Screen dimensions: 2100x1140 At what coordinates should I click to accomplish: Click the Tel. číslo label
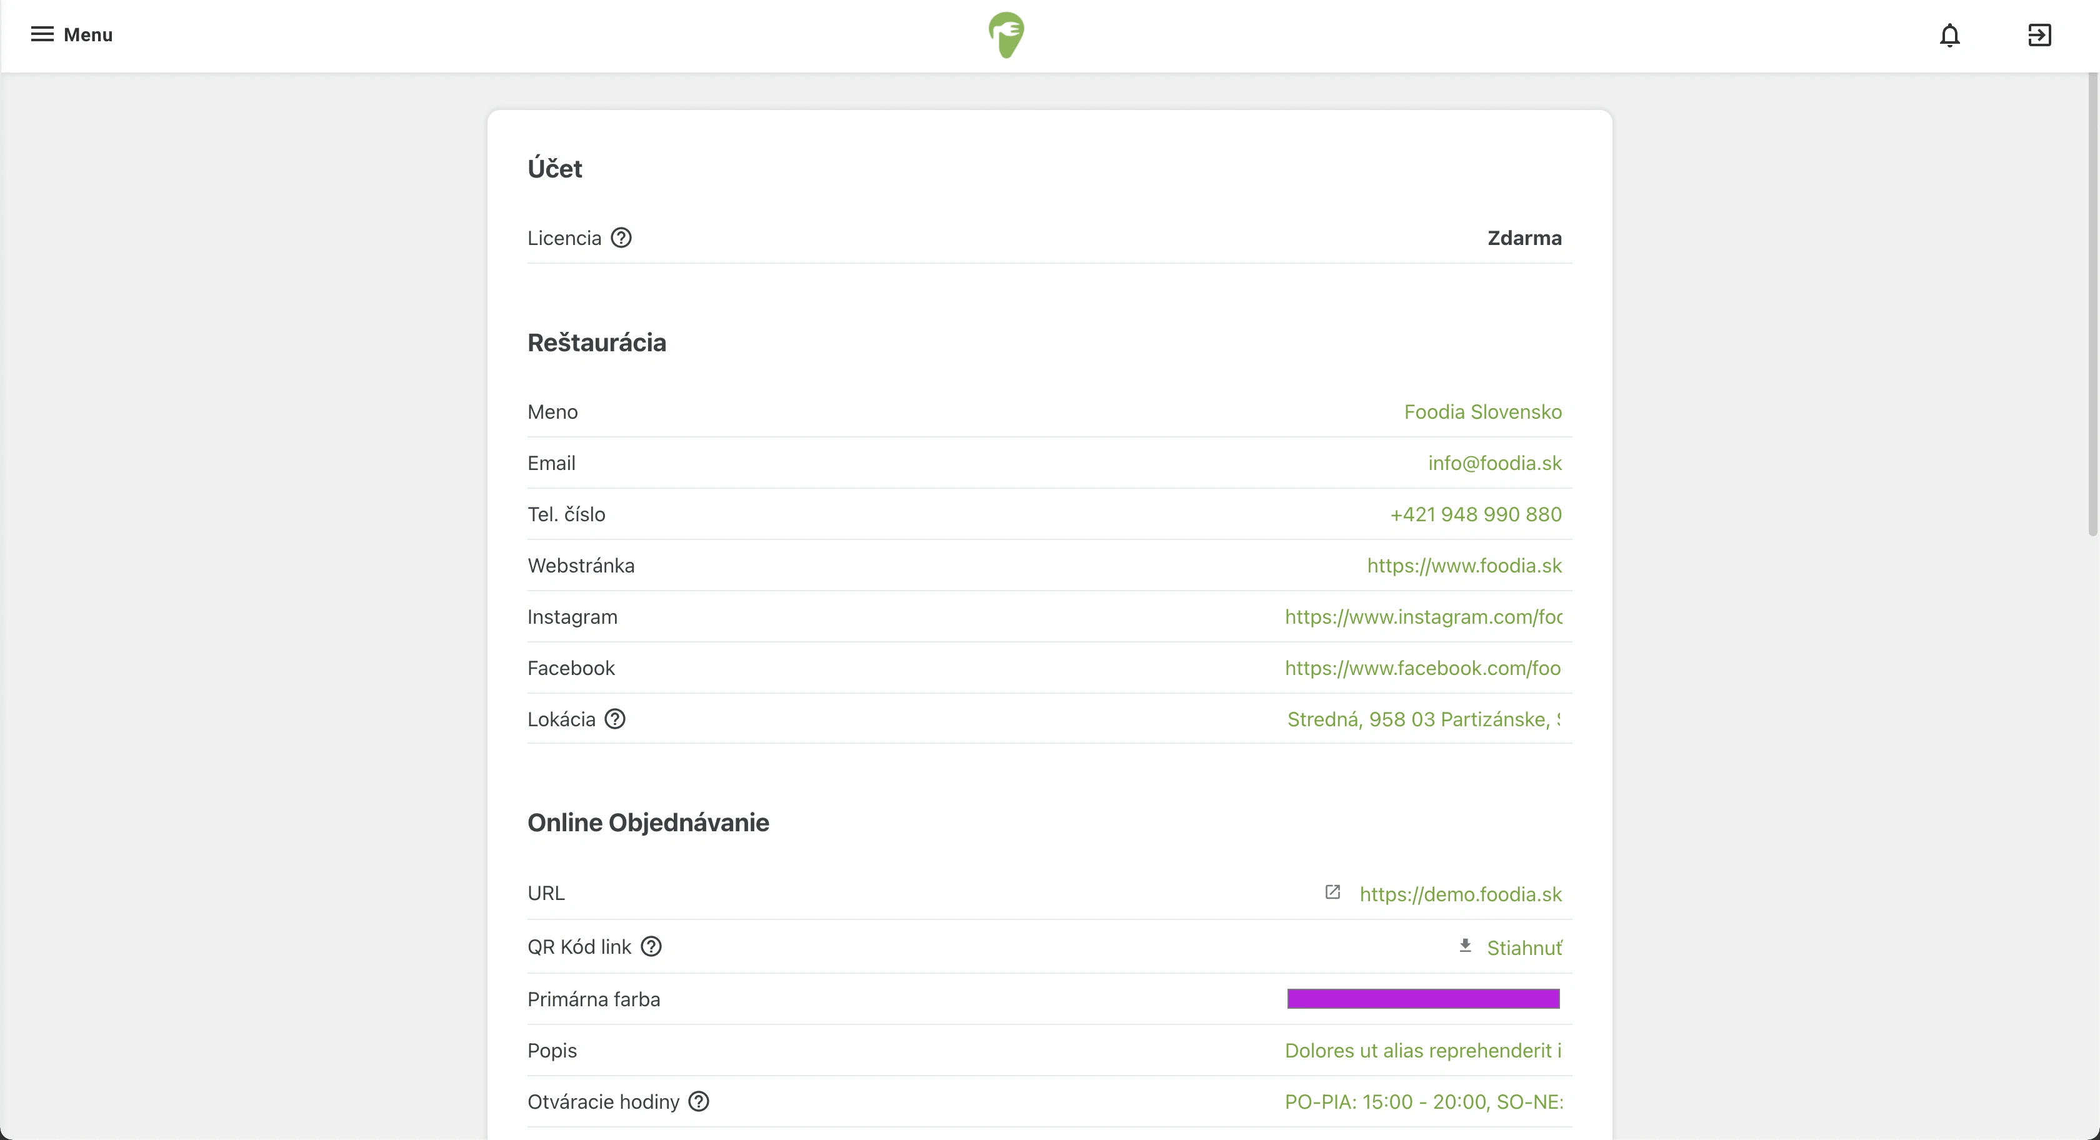click(x=567, y=514)
